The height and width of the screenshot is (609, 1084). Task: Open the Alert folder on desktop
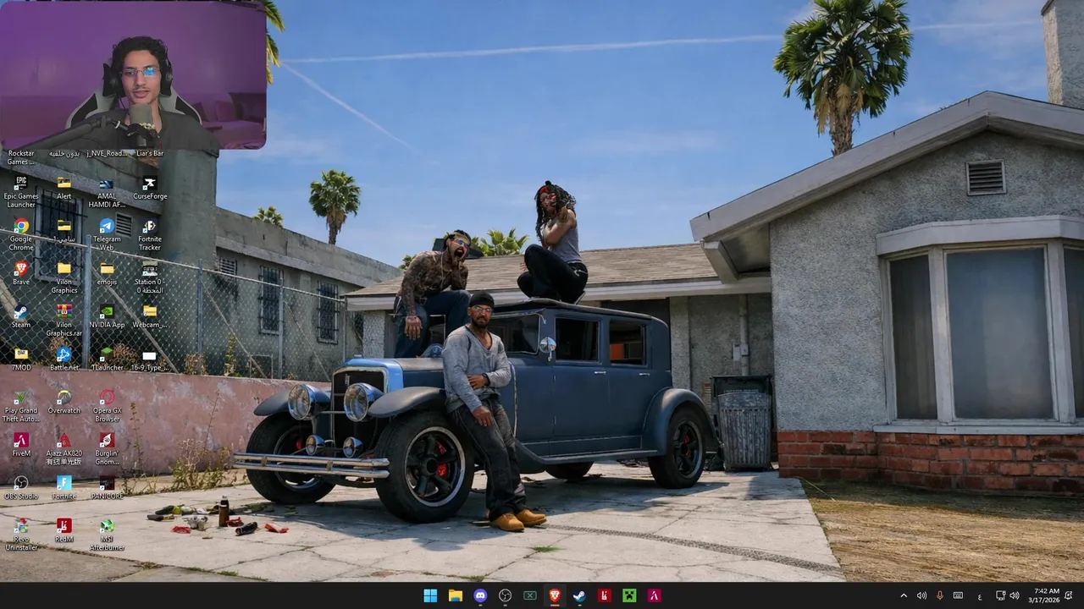64,188
